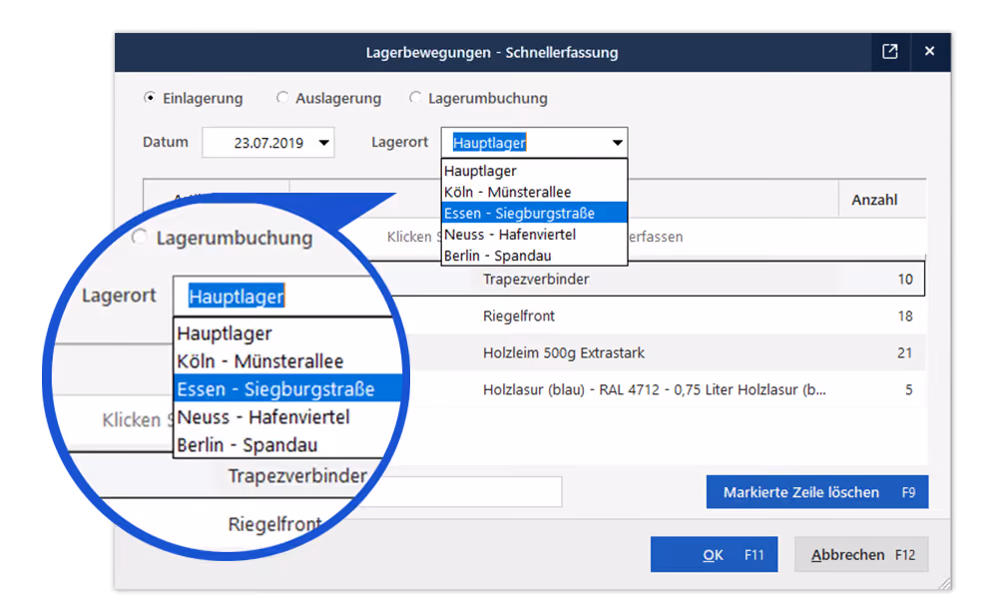This screenshot has height=612, width=998.
Task: Open the Datum date picker arrow
Action: coord(324,143)
